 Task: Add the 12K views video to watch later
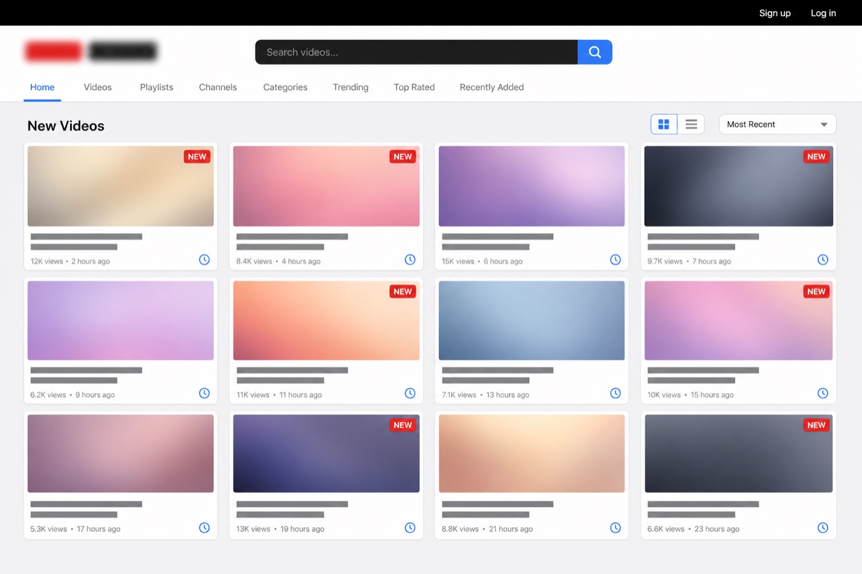click(x=204, y=260)
